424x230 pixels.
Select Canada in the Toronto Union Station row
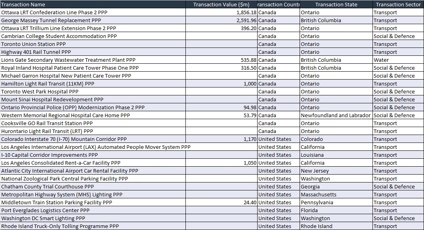pyautogui.click(x=279, y=44)
